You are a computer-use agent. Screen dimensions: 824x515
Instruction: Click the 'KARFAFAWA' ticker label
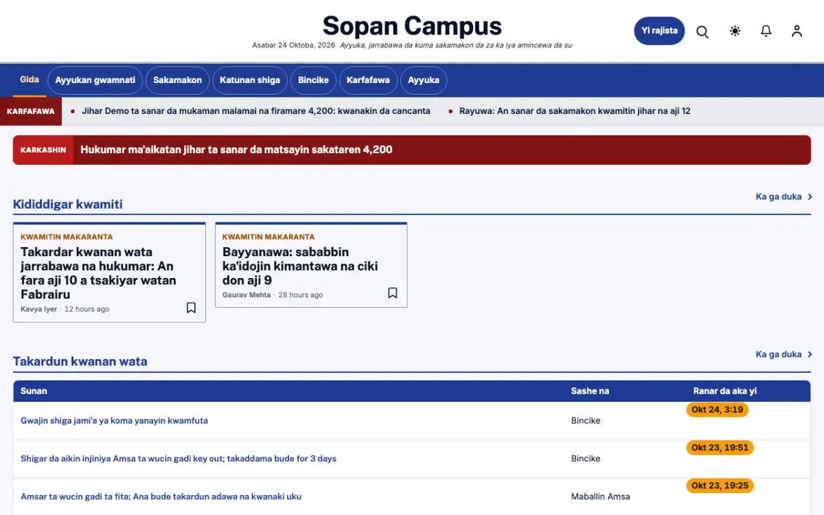click(x=31, y=111)
